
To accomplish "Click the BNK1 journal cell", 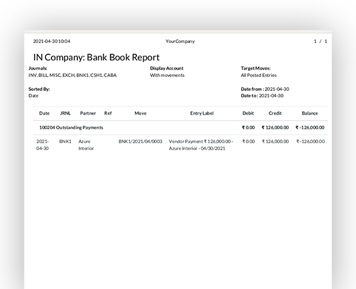I will point(65,141).
